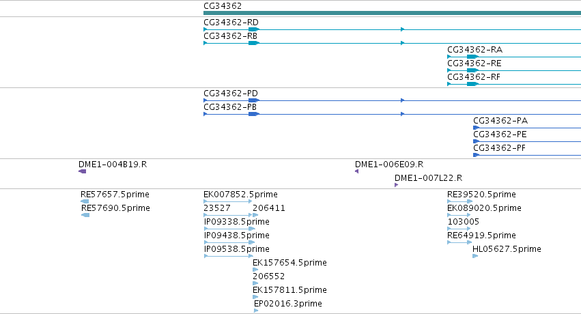Click the IP09538.5prime alignment line
Viewport: 581px width, 314px height.
[x=228, y=256]
